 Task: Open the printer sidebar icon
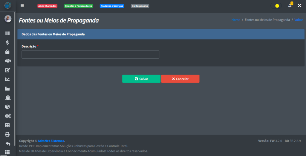click(x=7, y=134)
